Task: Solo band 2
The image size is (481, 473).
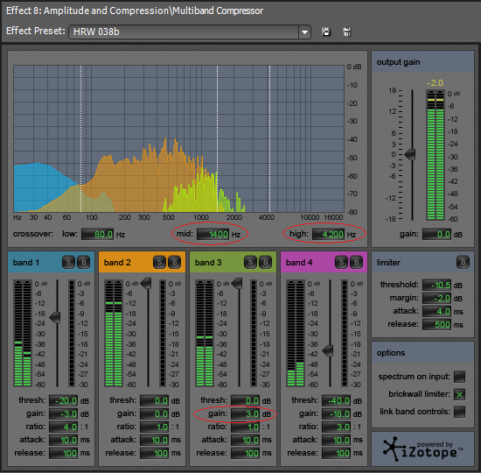Action: point(159,262)
